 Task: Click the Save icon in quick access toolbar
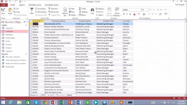click(x=6, y=1)
